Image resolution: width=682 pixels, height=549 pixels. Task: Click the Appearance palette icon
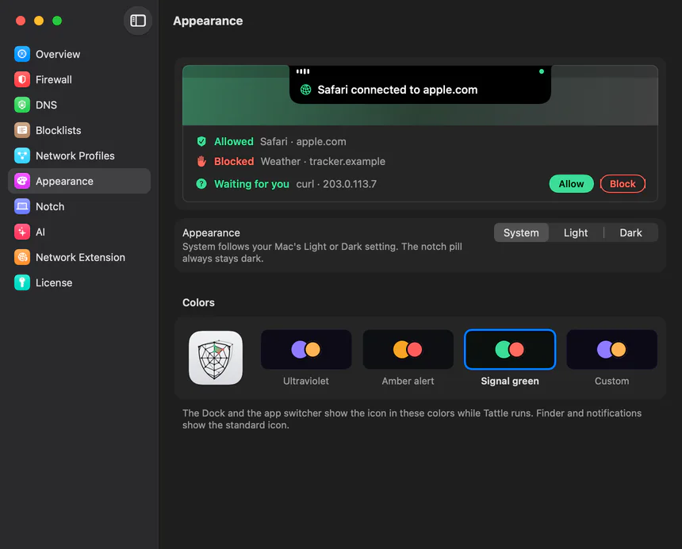coord(22,181)
